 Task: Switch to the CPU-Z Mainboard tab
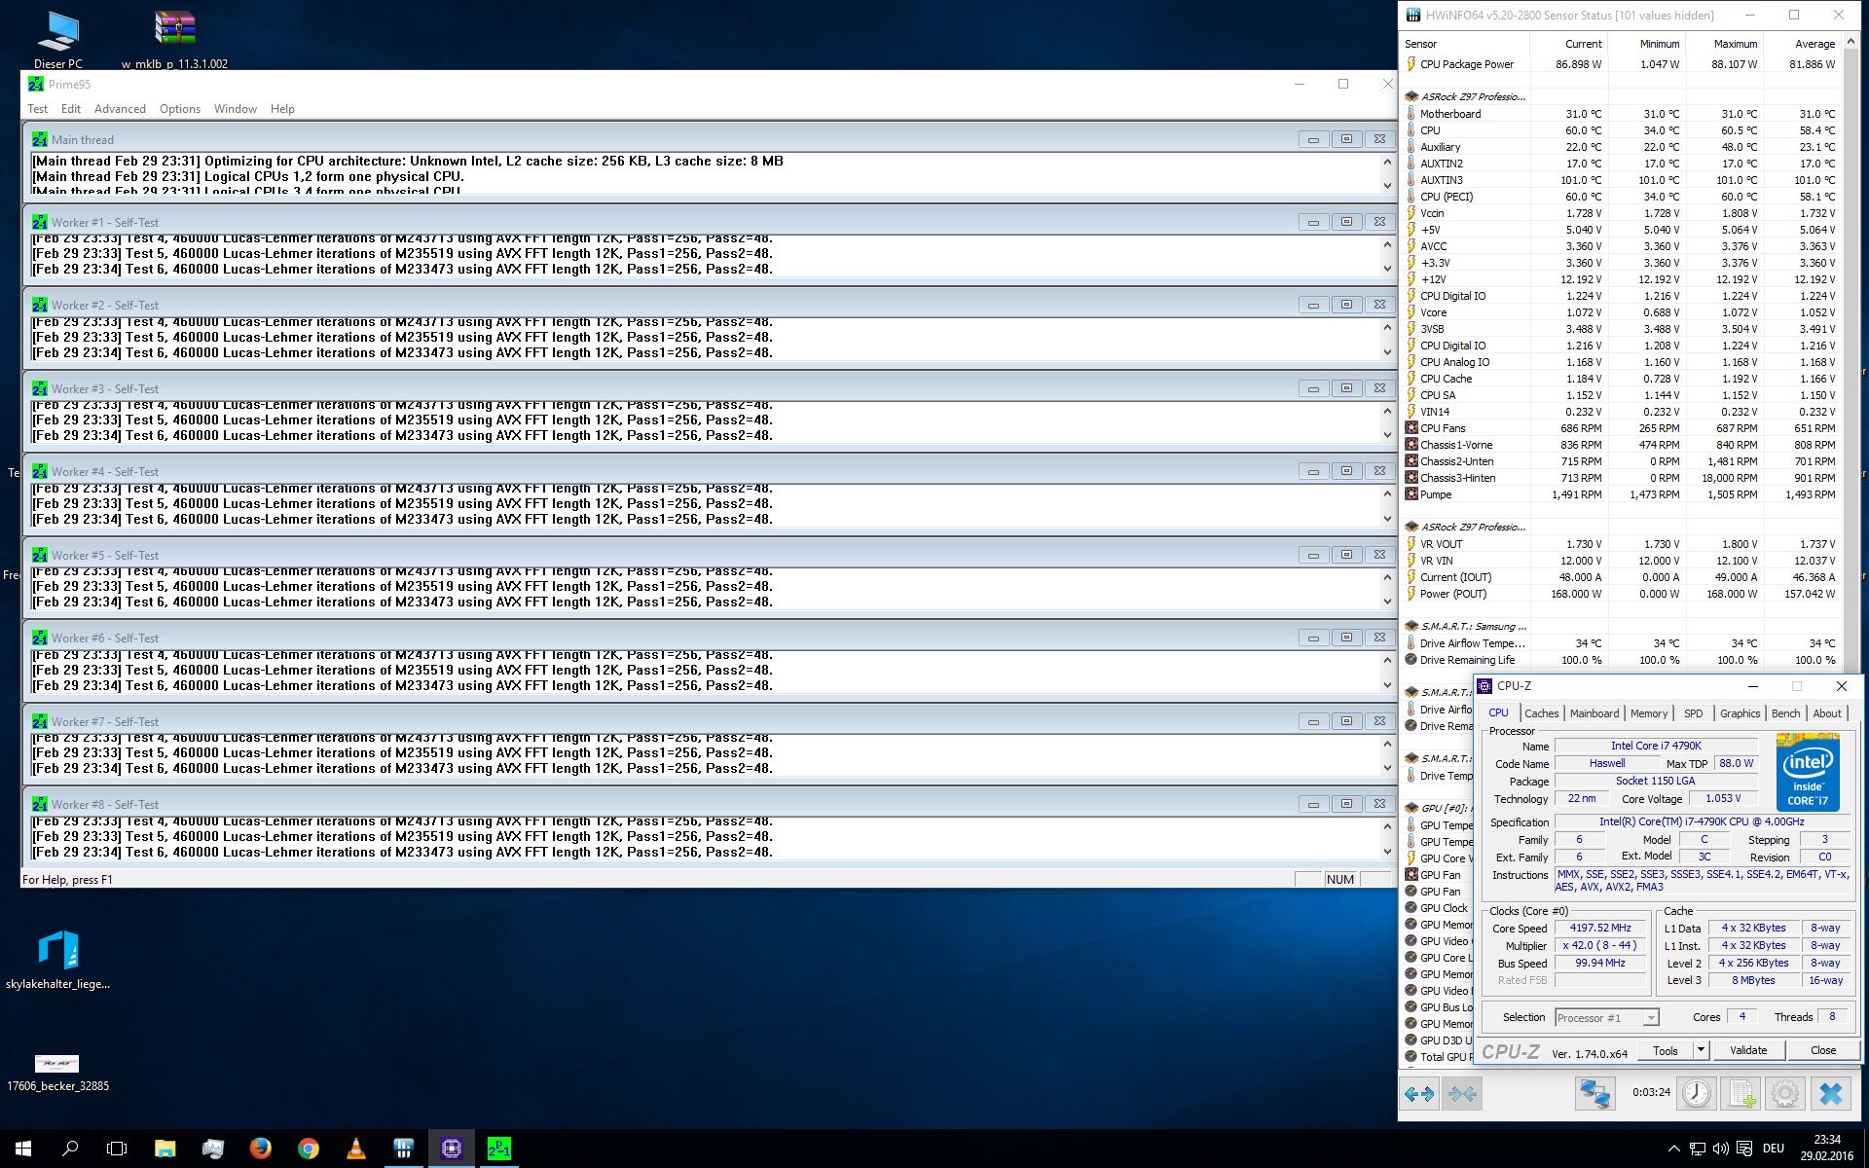click(1594, 713)
